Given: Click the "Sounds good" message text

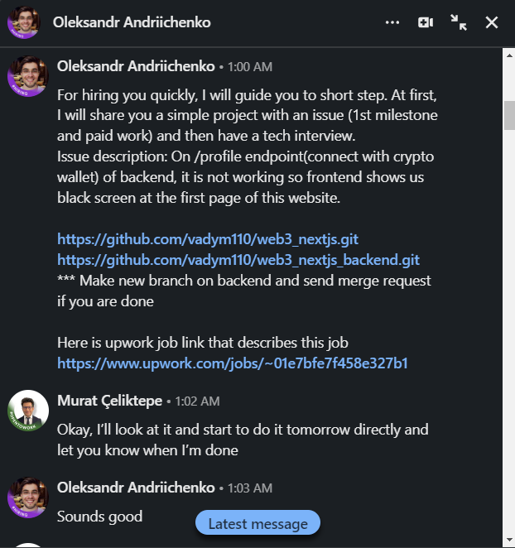Looking at the screenshot, I should tap(99, 517).
